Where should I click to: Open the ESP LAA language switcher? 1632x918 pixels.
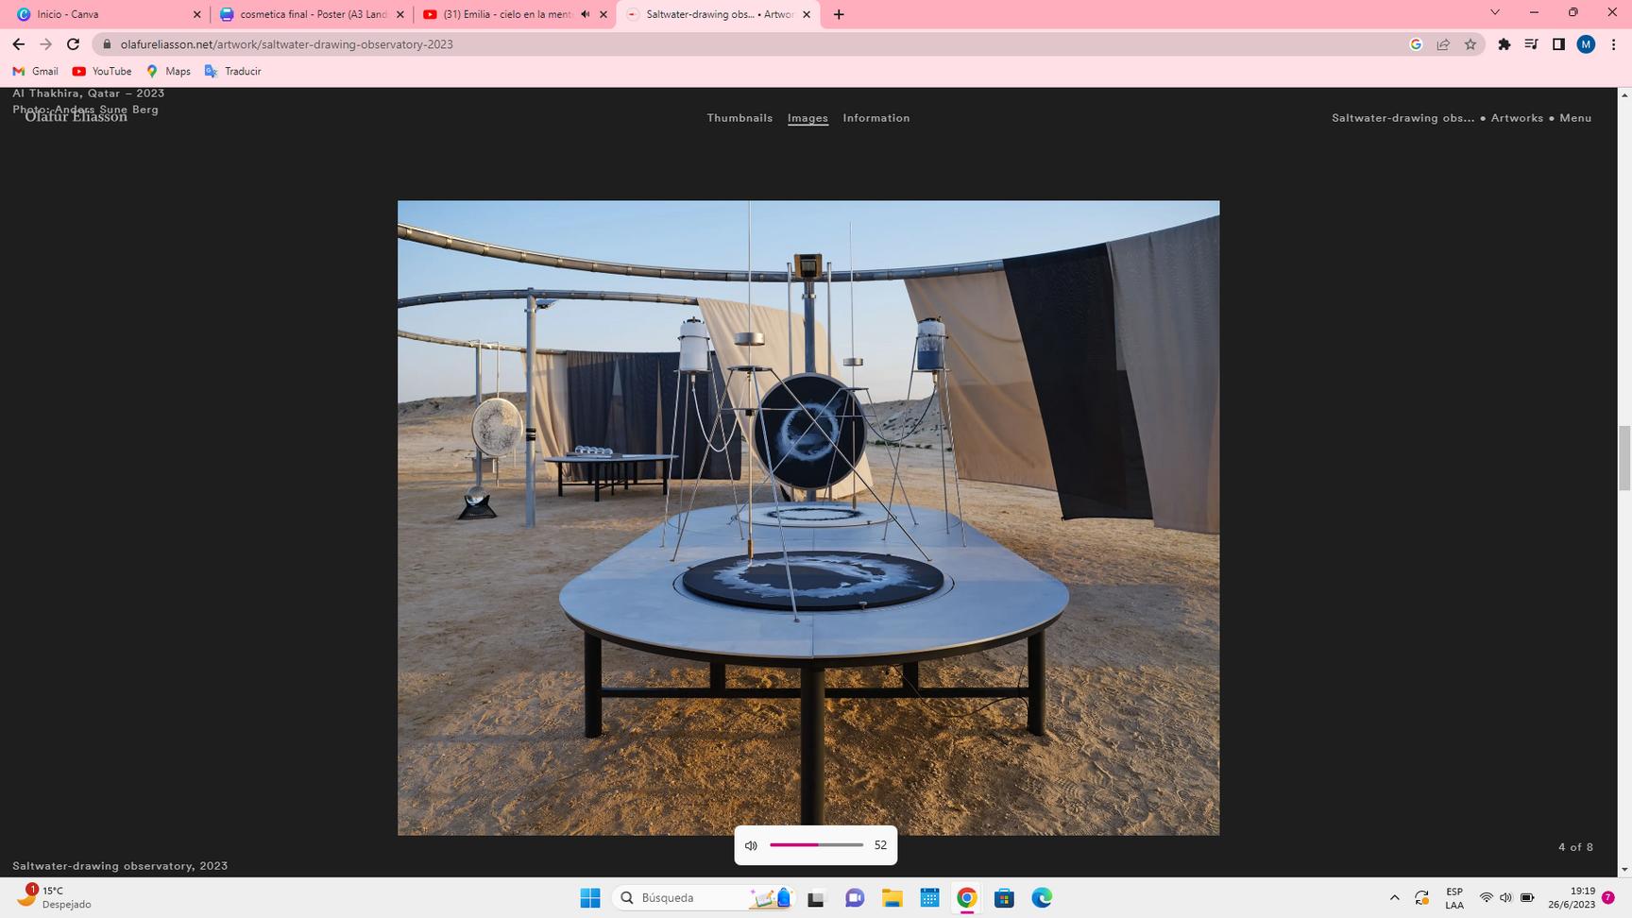(x=1454, y=898)
